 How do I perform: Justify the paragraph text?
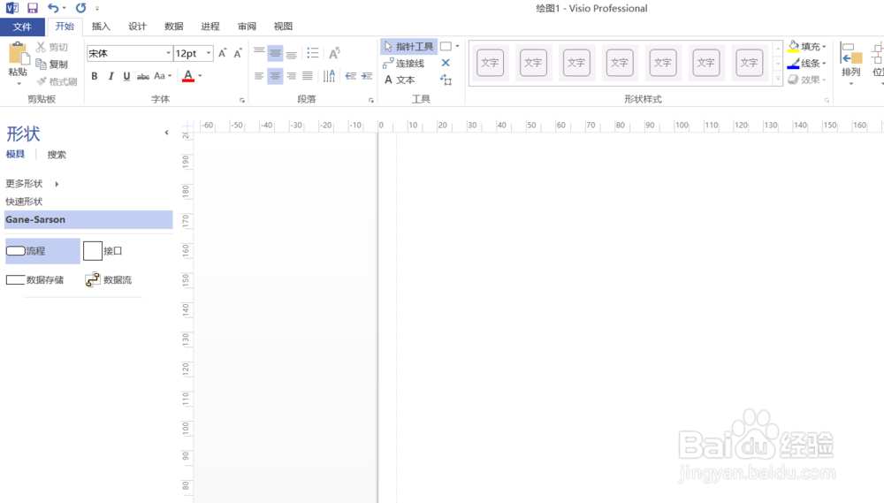308,75
